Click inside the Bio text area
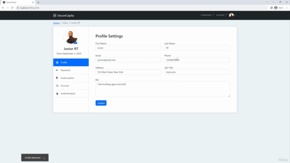The width and height of the screenshot is (290, 163). (x=163, y=89)
